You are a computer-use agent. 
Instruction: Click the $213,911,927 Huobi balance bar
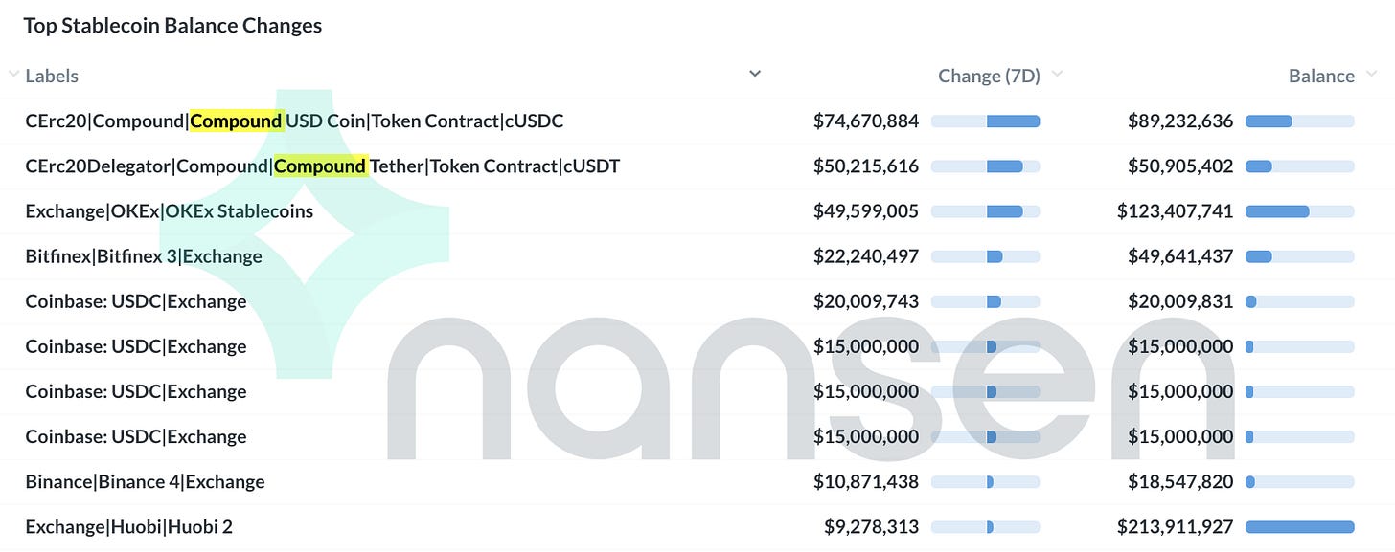coord(1299,526)
